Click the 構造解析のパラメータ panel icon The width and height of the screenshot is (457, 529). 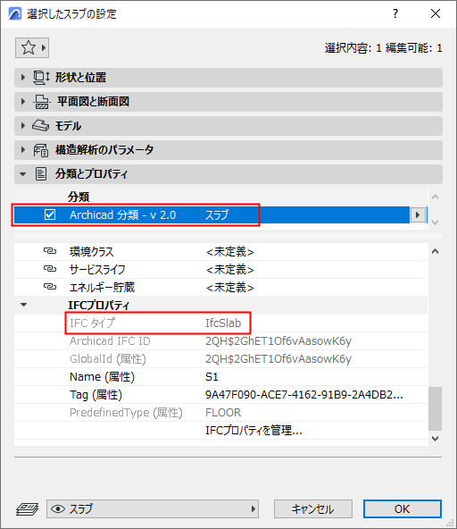pos(41,150)
